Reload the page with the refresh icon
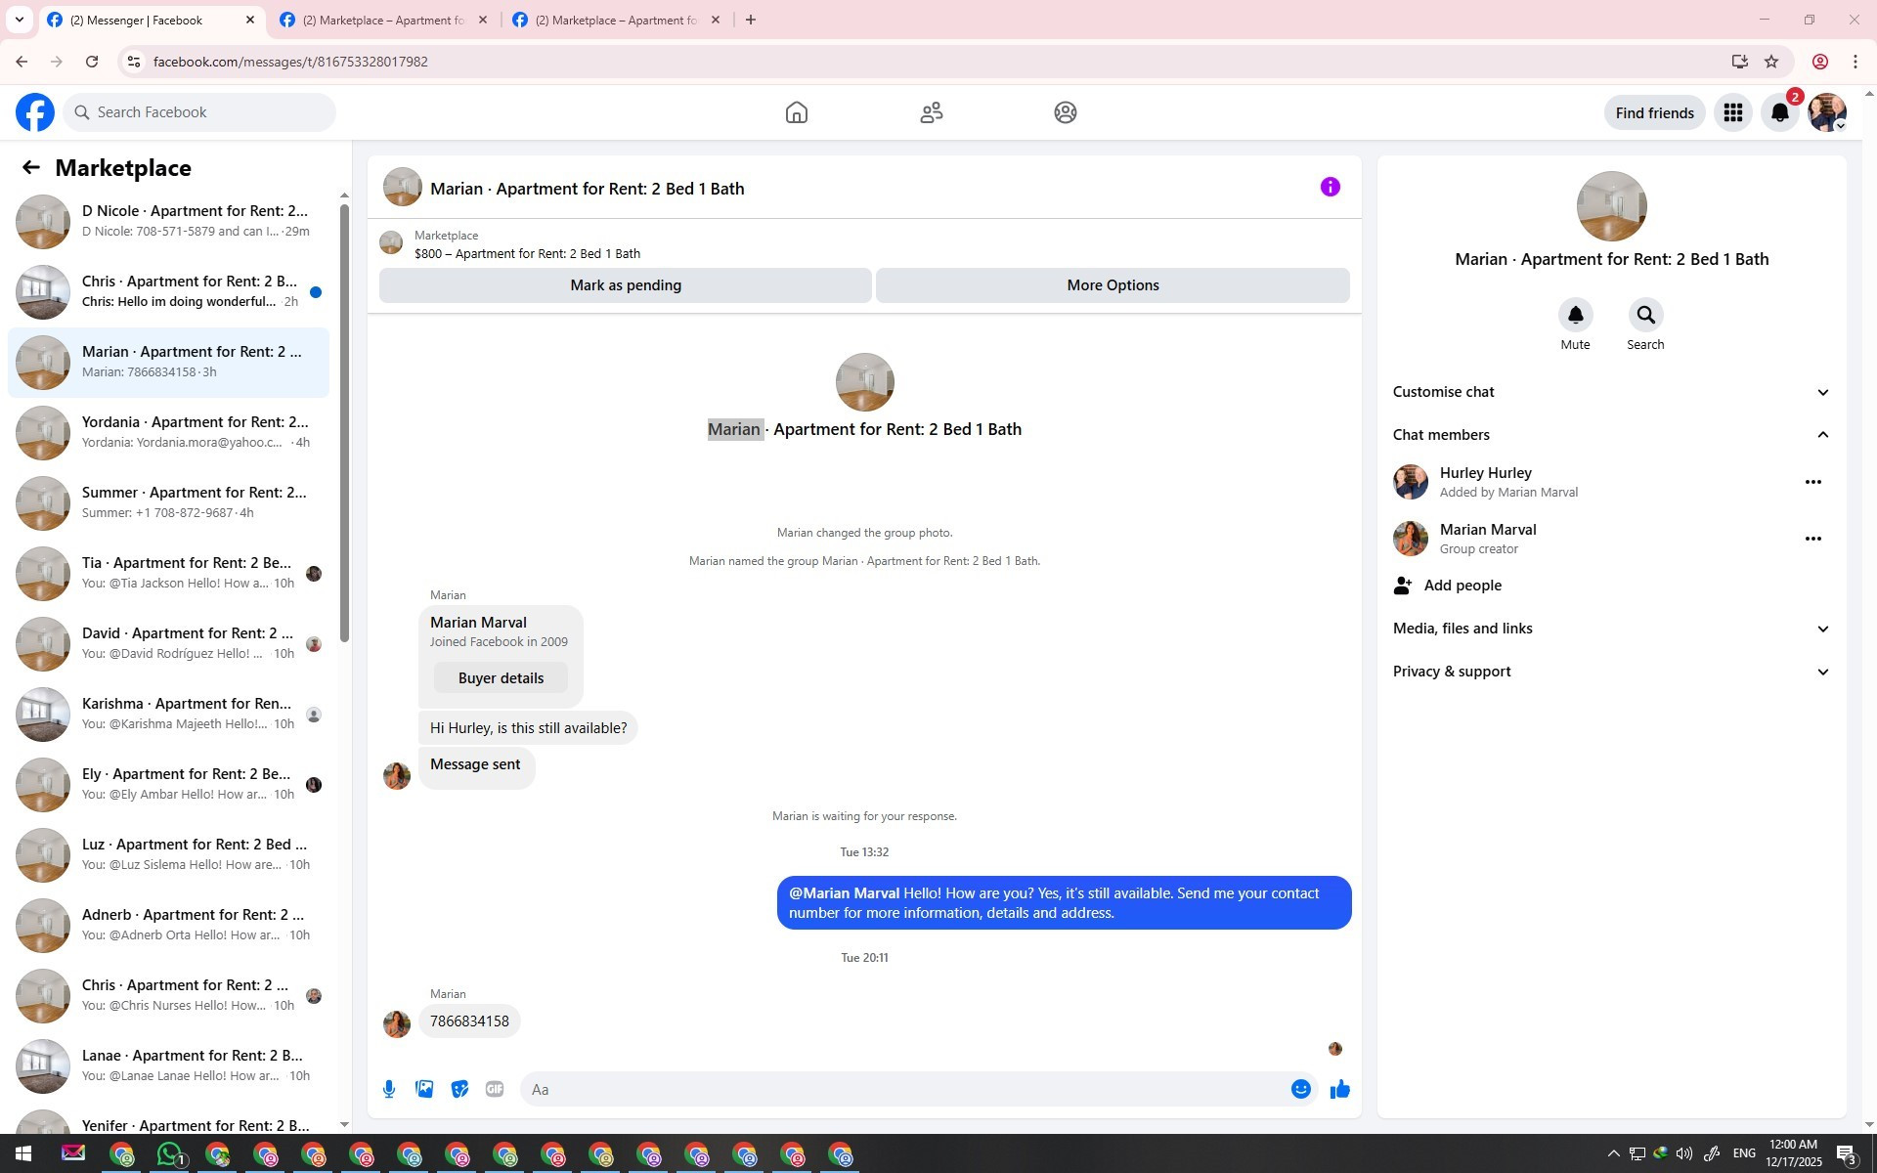The width and height of the screenshot is (1877, 1173). [92, 62]
